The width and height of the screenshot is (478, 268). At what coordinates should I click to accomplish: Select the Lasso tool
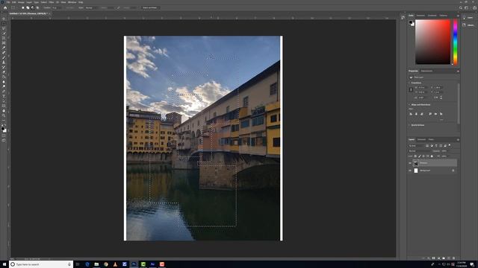4,28
